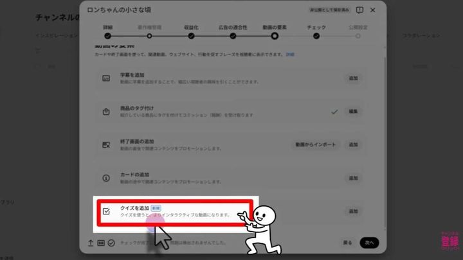This screenshot has height=260, width=463.
Task: Click the subtitles icon beside 字幕を追加
Action: tap(106, 78)
